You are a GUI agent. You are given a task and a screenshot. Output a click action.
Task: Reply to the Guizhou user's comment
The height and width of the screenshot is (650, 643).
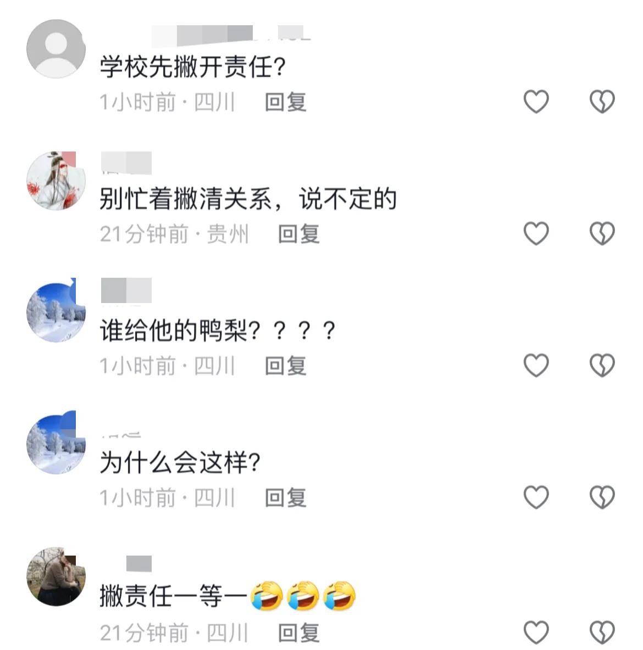point(298,234)
